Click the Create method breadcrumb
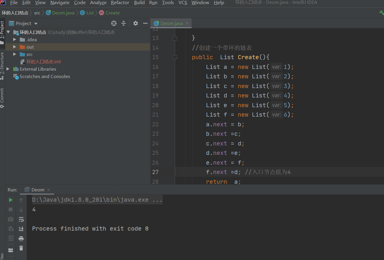The height and width of the screenshot is (260, 384). tap(112, 13)
